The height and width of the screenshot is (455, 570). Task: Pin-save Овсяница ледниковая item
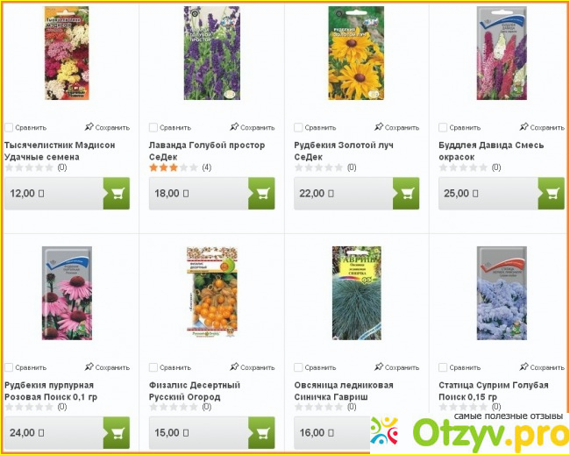(396, 367)
